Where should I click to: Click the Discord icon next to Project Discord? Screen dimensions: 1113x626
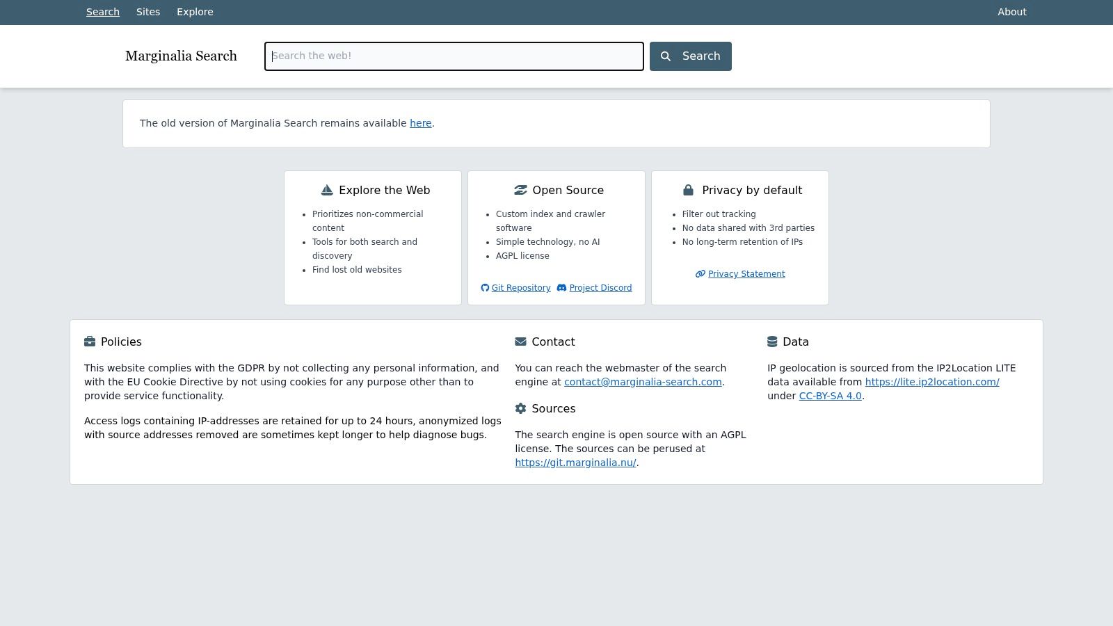(x=561, y=288)
